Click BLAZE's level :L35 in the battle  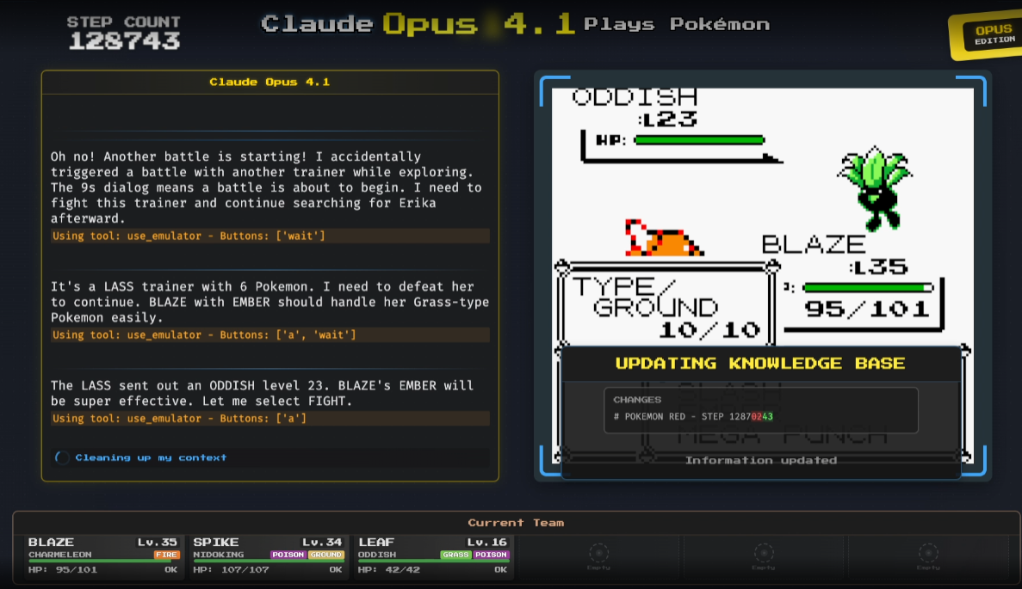878,267
